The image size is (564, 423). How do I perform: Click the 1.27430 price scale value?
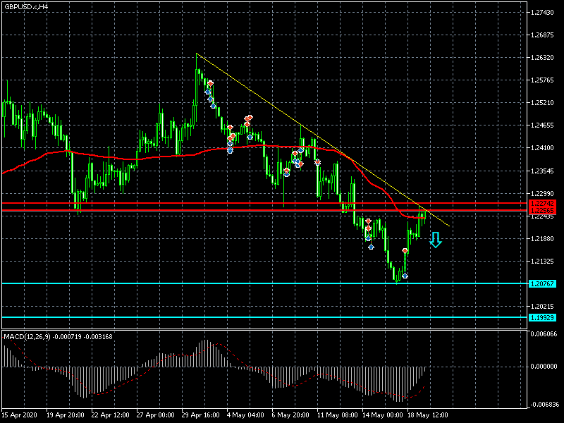[x=542, y=13]
